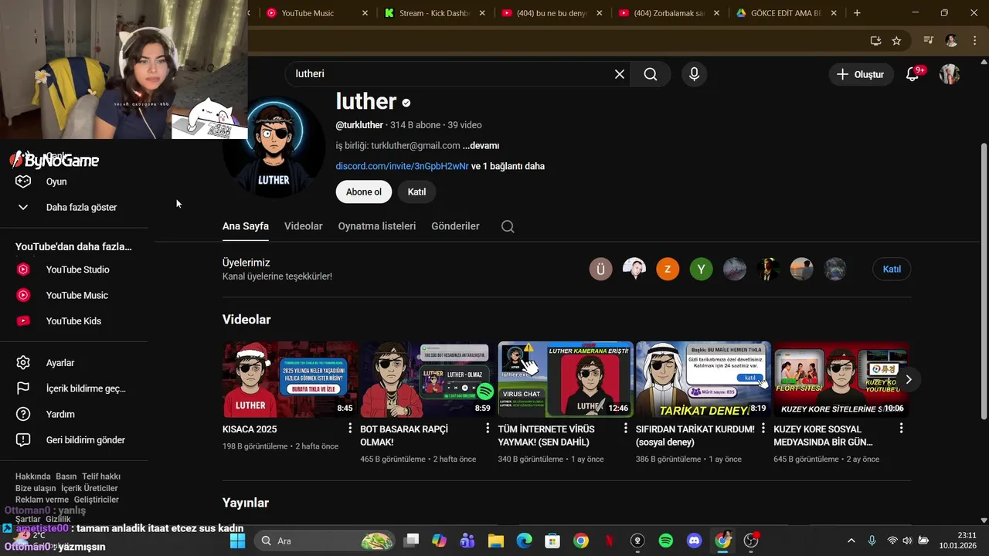Click the Abone ol subscribe button
Image resolution: width=989 pixels, height=556 pixels.
coord(364,192)
